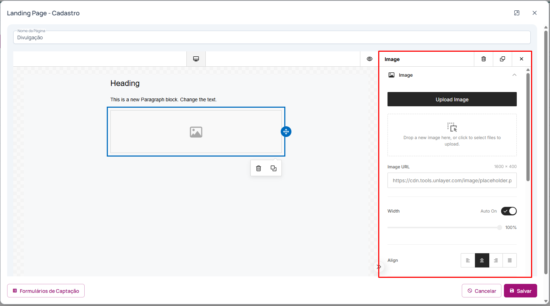Image resolution: width=550 pixels, height=306 pixels.
Task: Collapse side panel with double arrow
Action: pyautogui.click(x=379, y=267)
